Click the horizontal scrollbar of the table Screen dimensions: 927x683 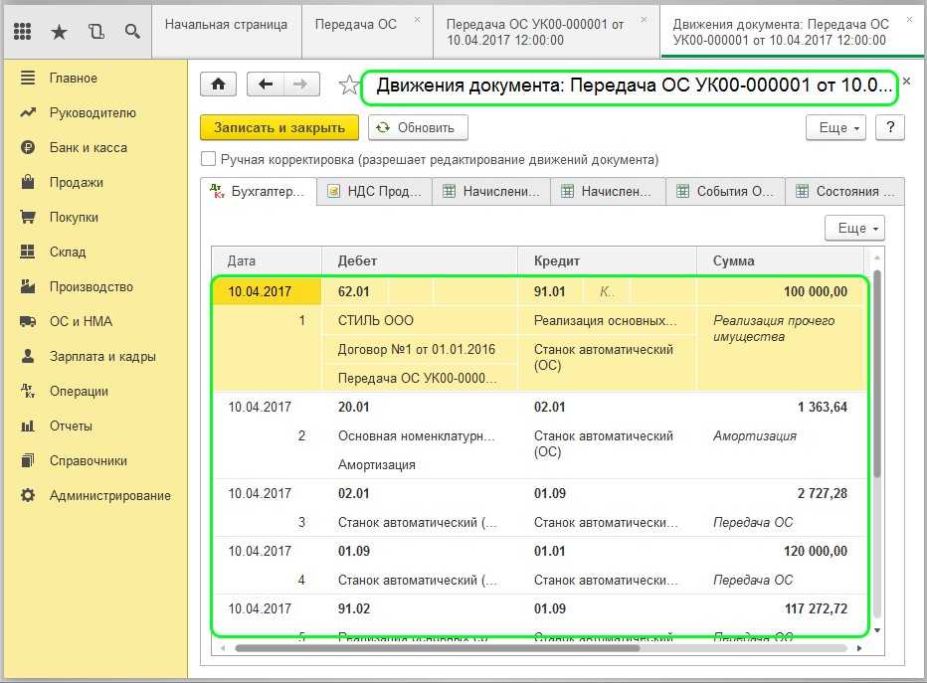coord(438,648)
